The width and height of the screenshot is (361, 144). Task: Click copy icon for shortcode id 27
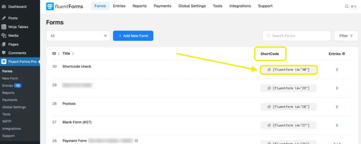click(269, 125)
